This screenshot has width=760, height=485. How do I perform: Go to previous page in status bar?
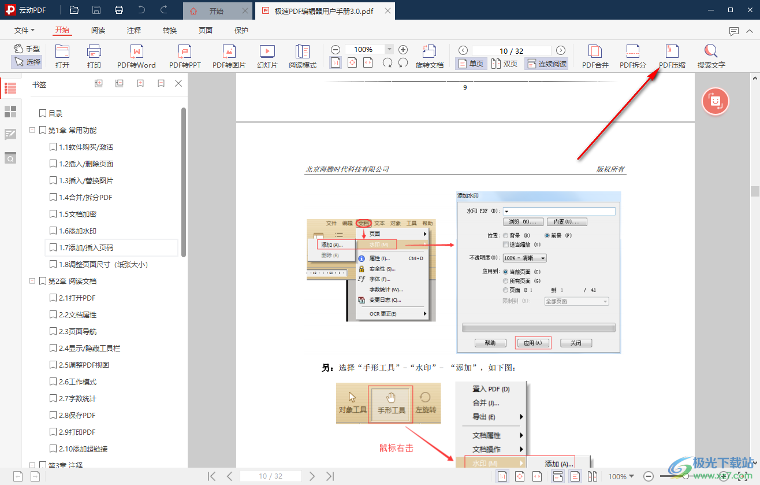[x=229, y=476]
